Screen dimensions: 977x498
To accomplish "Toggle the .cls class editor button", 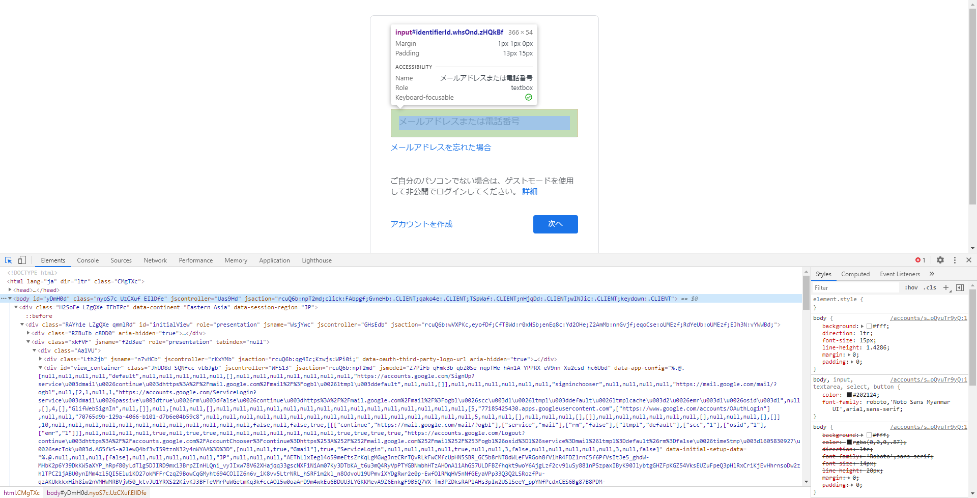I will tap(930, 287).
